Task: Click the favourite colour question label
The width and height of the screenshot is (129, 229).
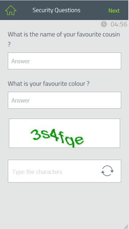Action: tap(48, 84)
